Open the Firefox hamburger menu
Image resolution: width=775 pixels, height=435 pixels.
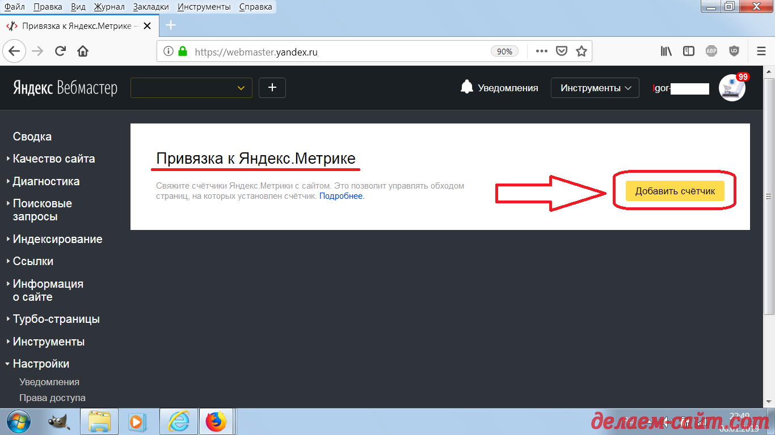click(x=761, y=51)
